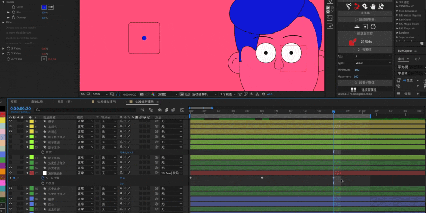Collapse layer 17 properties triangle
Image resolution: width=426 pixels, height=213 pixels.
pos(27,173)
